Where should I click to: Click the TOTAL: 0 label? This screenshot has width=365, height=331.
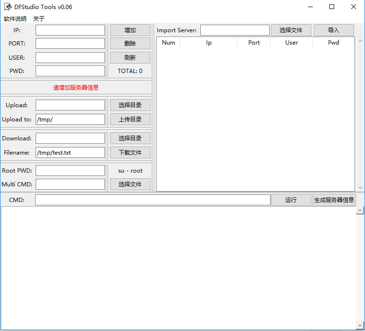130,71
